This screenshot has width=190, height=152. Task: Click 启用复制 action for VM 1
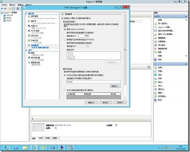click(162, 96)
